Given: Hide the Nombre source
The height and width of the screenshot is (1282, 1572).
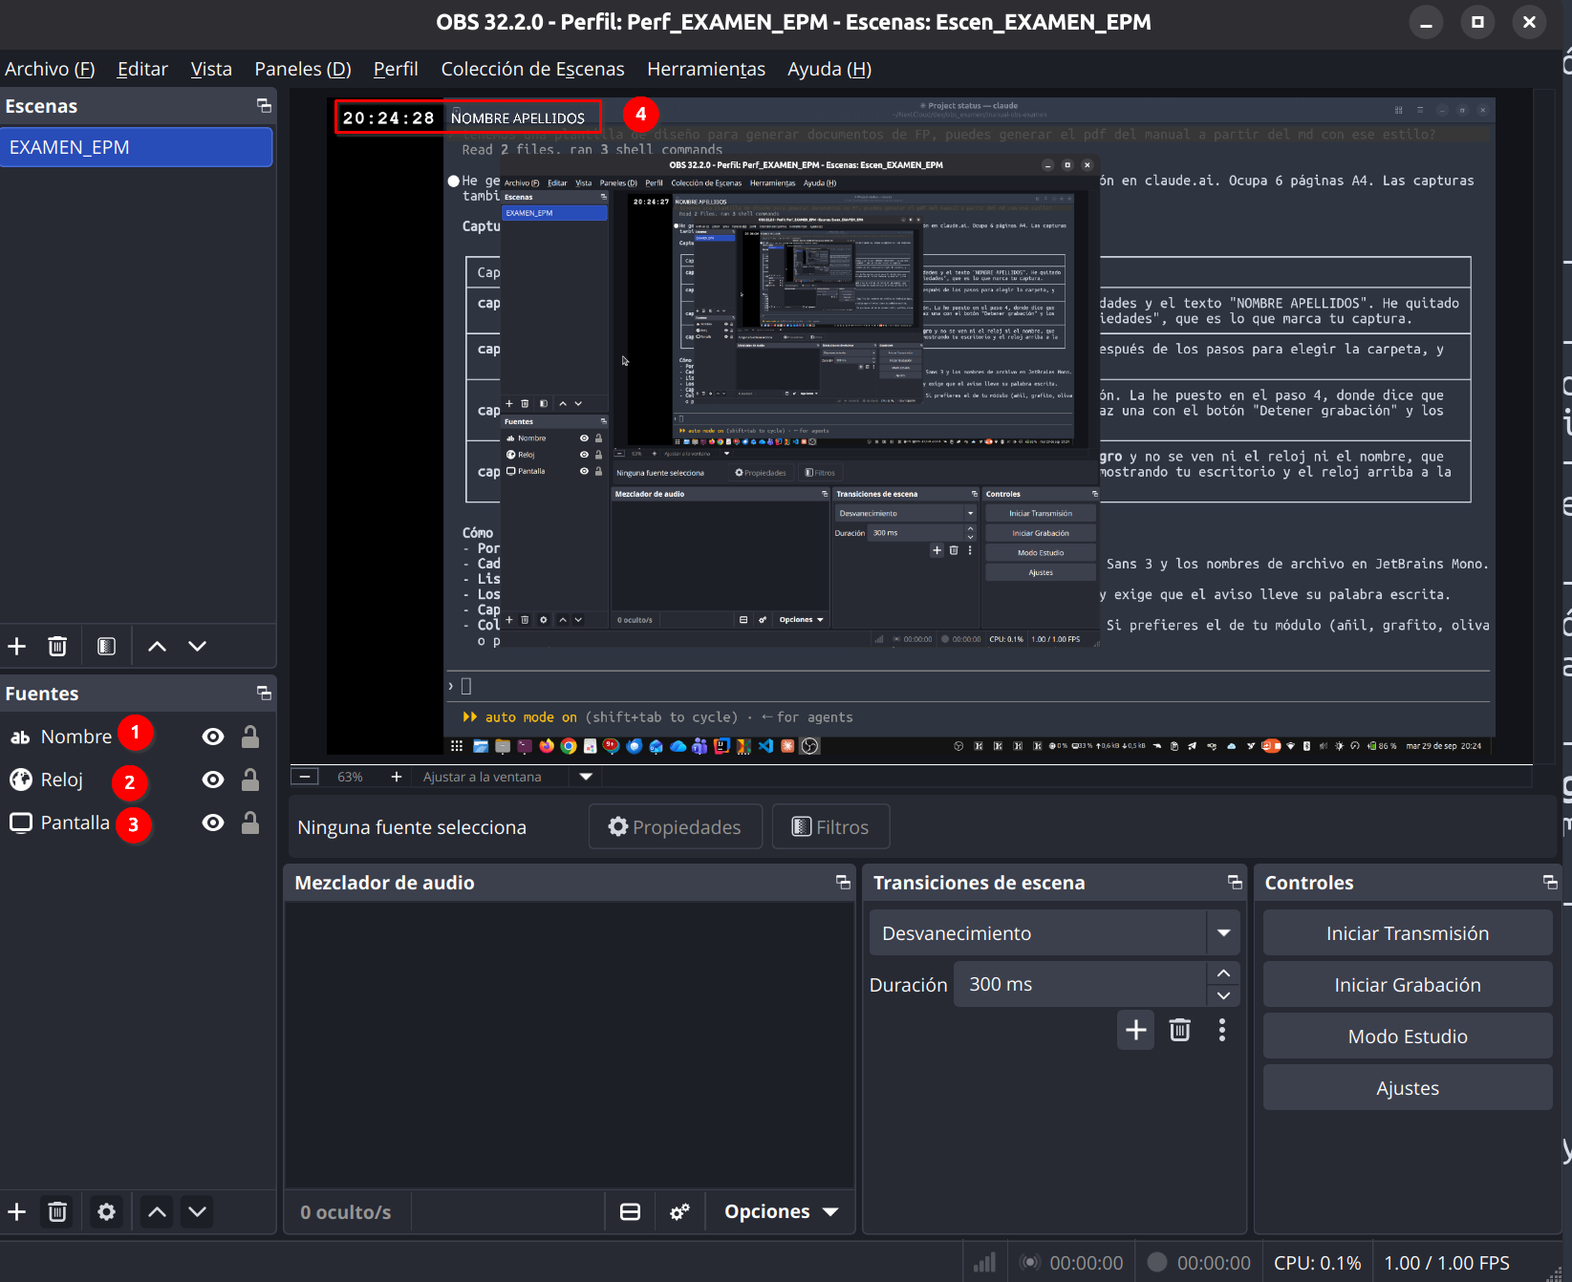Looking at the screenshot, I should [x=213, y=737].
